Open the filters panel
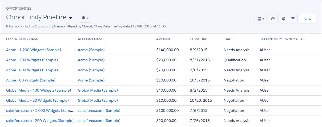The image size is (322, 127). coord(293,19)
